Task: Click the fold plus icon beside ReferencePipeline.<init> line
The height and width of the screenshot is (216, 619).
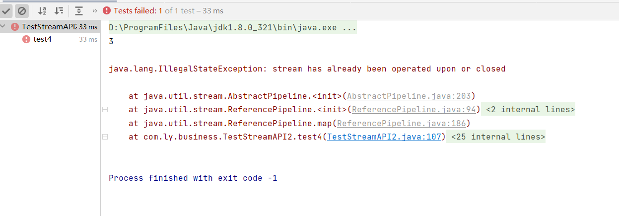Action: point(105,110)
